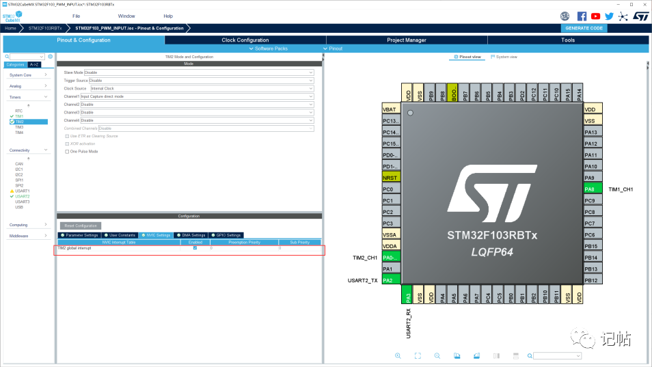Open the YouTube icon link
652x367 pixels.
point(595,16)
